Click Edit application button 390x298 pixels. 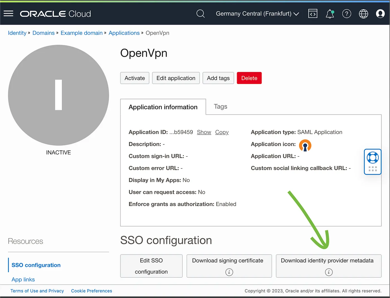176,78
